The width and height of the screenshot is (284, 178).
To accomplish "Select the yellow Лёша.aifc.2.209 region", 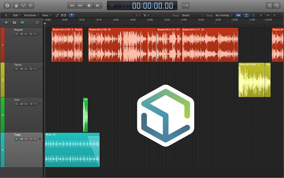I will (x=252, y=80).
